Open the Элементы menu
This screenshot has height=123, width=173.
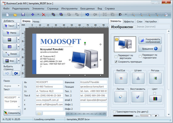pyautogui.click(x=38, y=8)
